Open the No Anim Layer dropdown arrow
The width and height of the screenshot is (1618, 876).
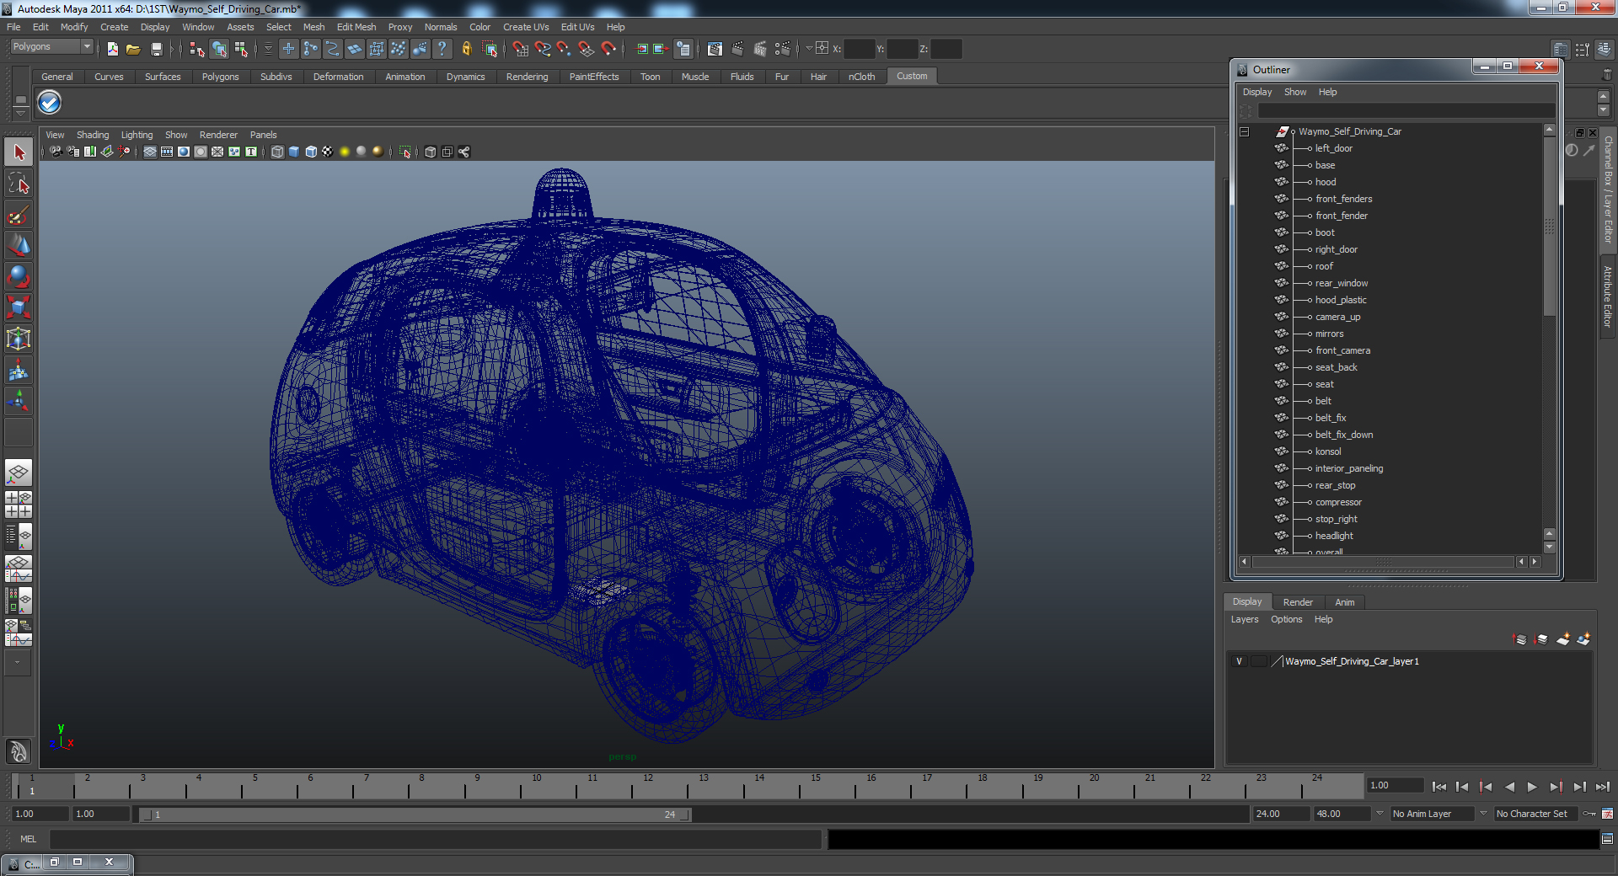point(1380,814)
